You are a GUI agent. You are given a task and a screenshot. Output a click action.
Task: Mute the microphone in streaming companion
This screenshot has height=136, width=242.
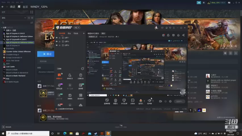pyautogui.click(x=141, y=101)
